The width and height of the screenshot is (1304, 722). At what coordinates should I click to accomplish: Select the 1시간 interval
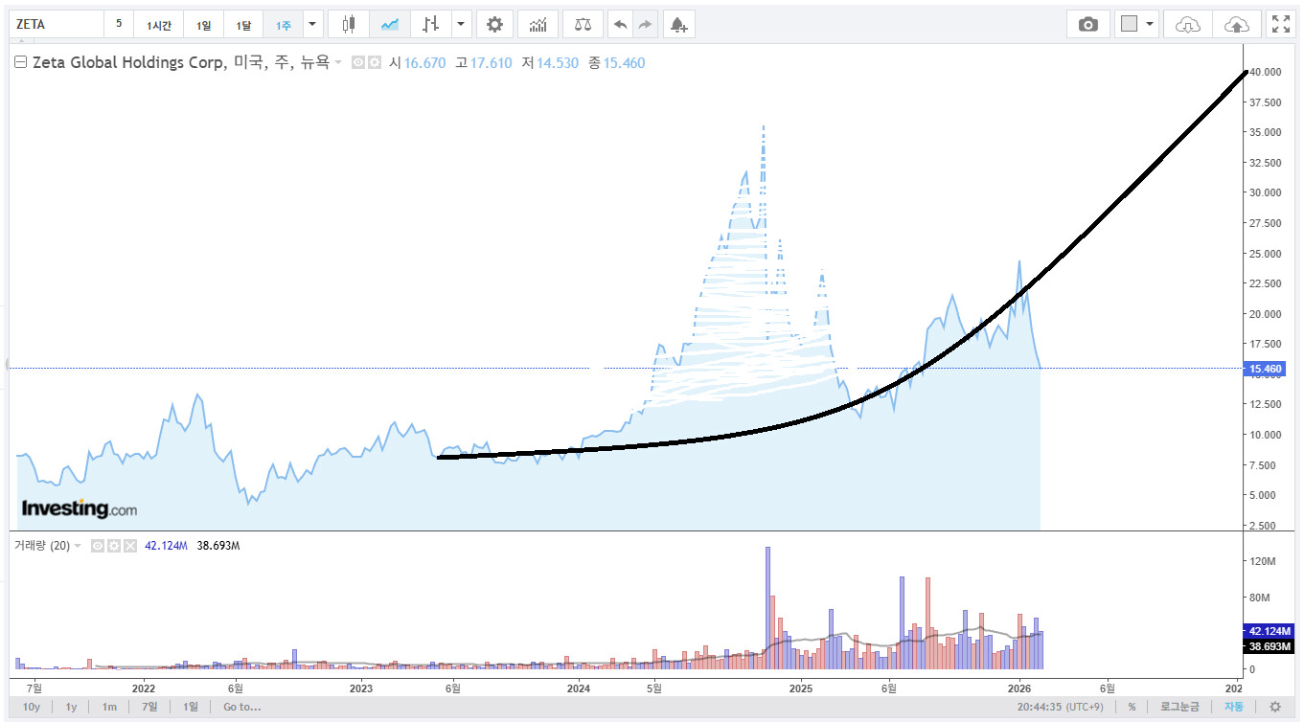tap(159, 24)
